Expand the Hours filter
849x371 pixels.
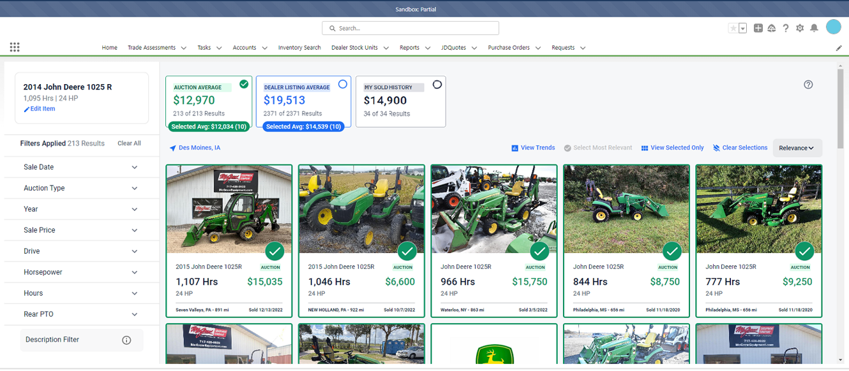pos(81,293)
